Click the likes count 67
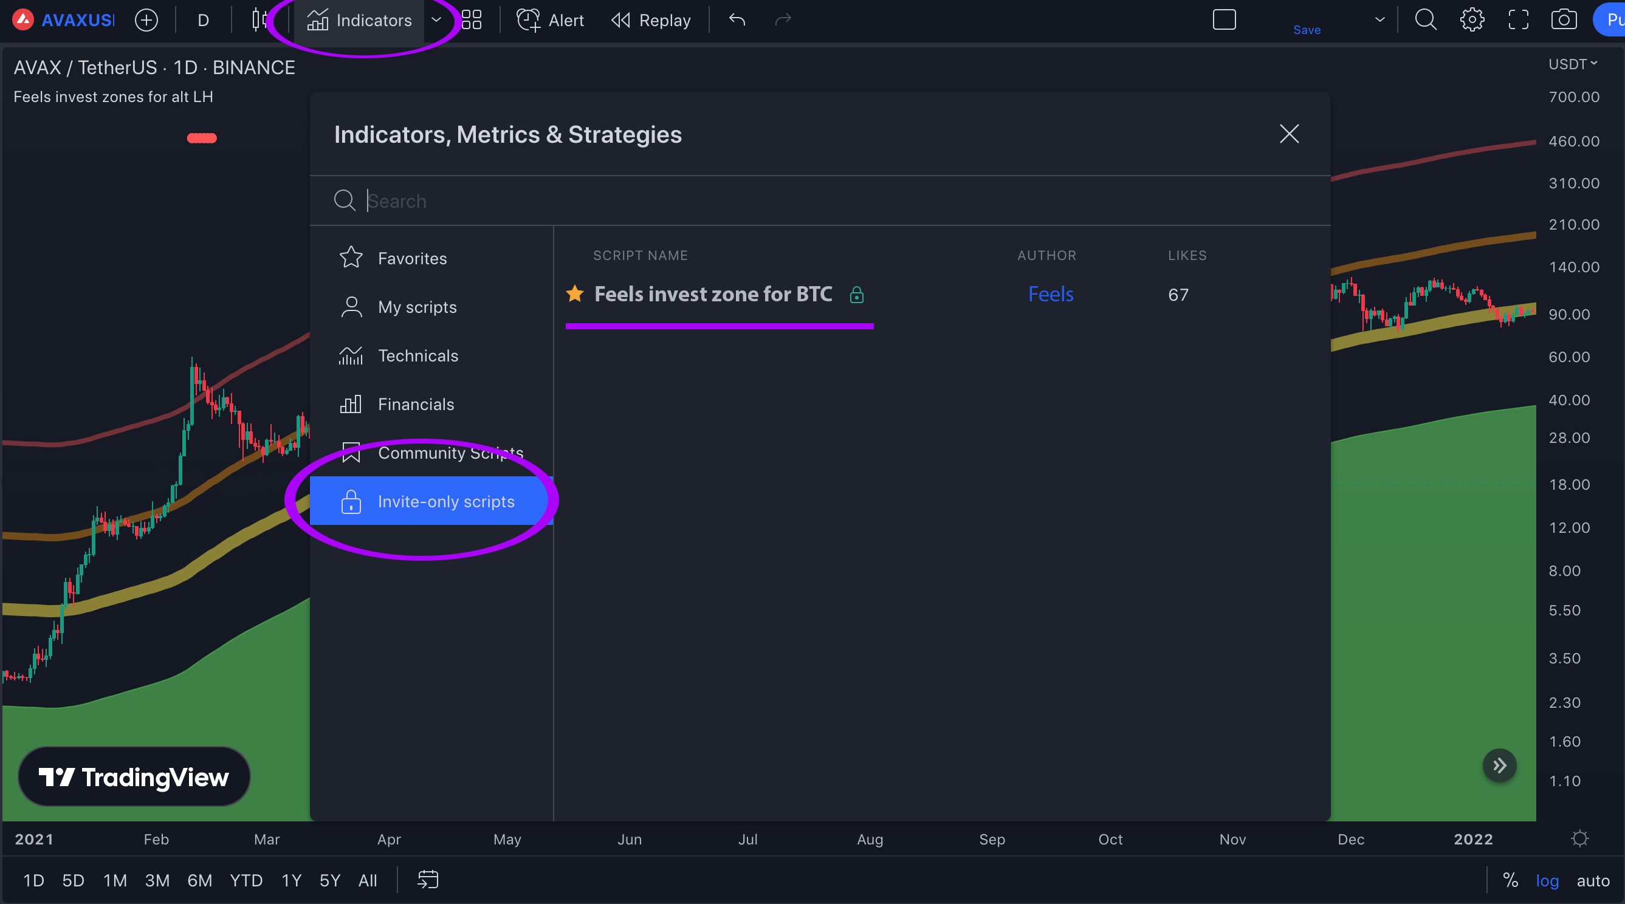 point(1178,295)
